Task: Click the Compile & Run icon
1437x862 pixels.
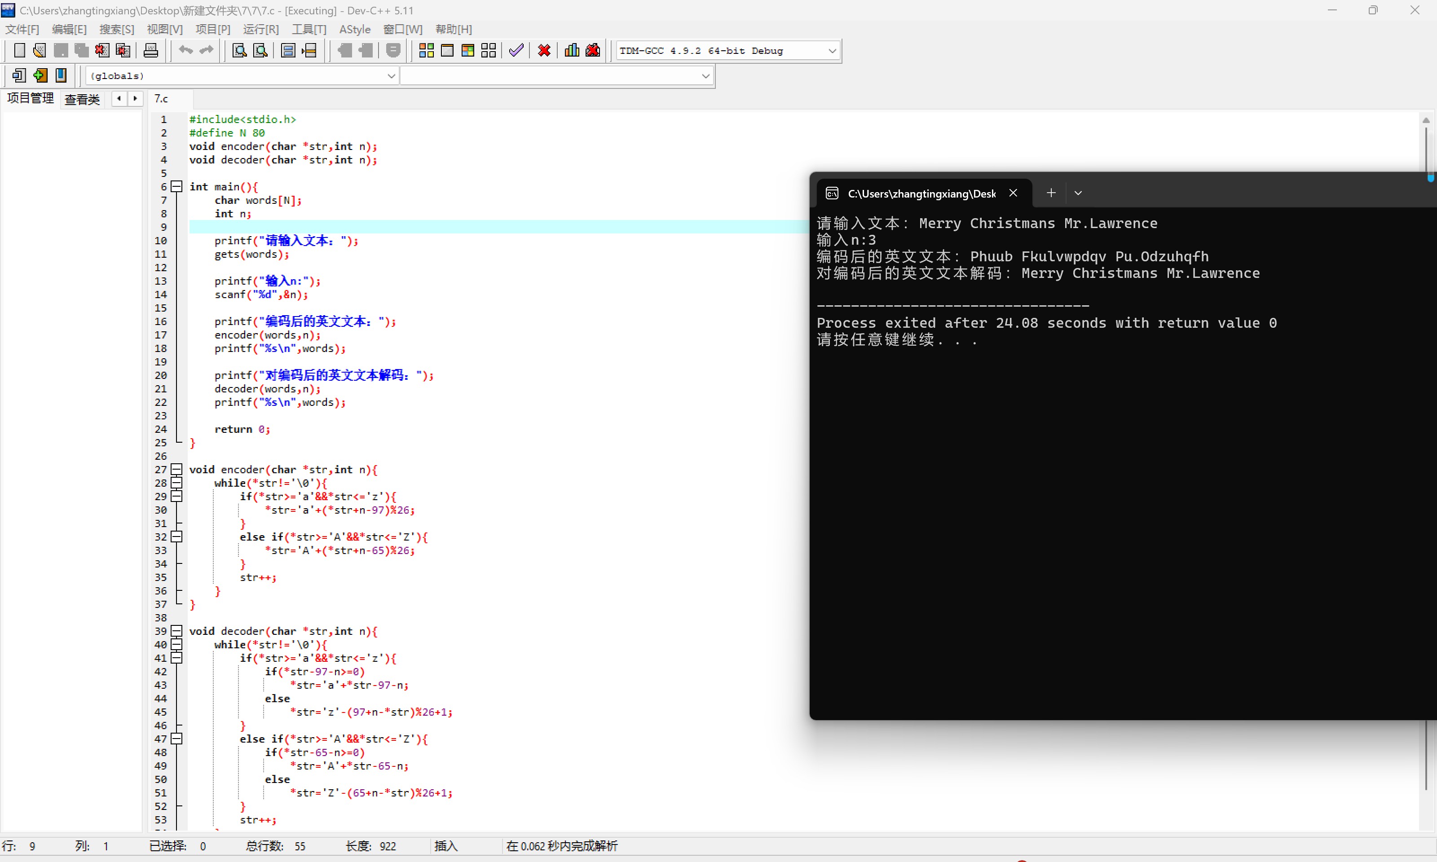Action: pos(467,51)
